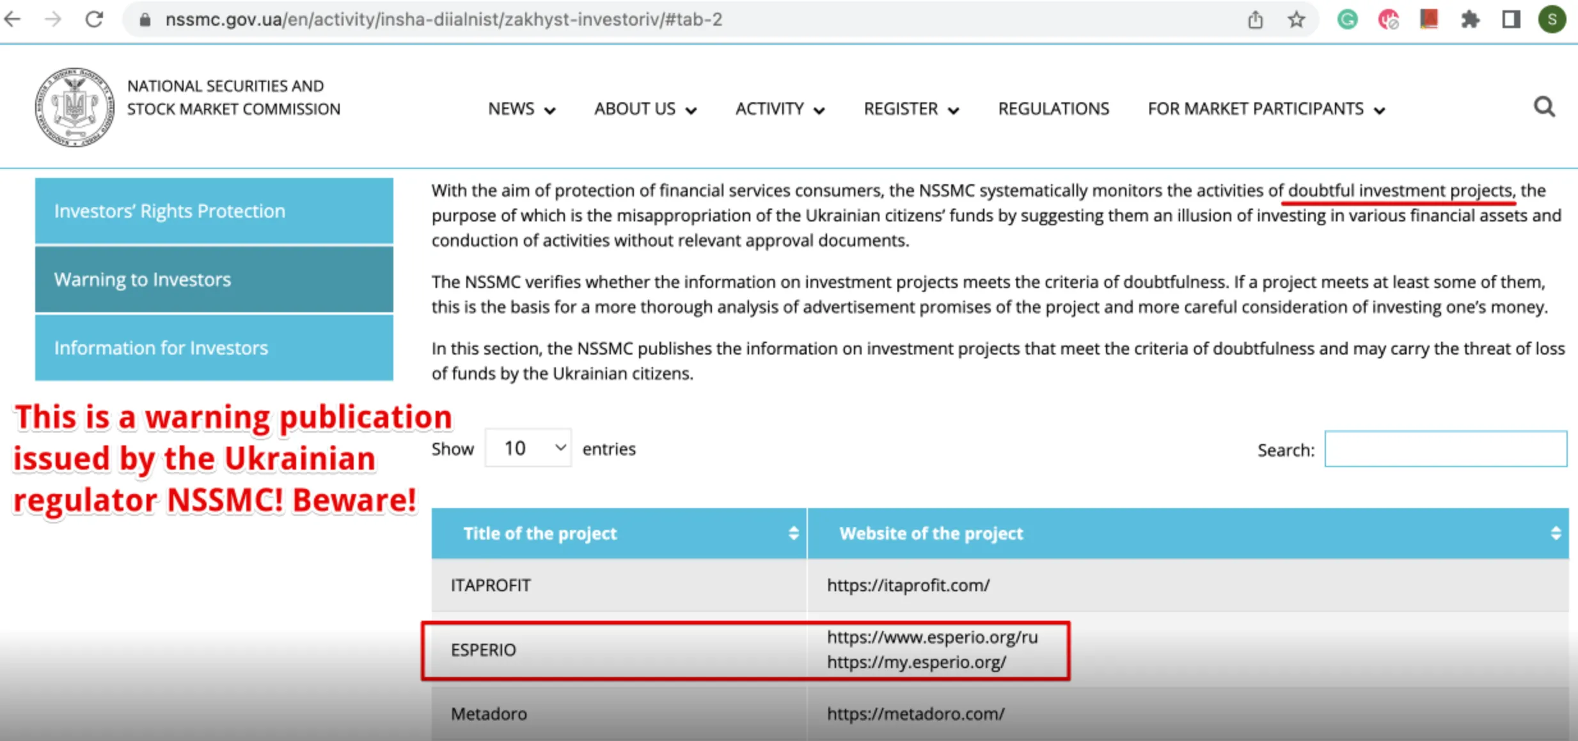Expand the NEWS menu
The height and width of the screenshot is (741, 1578).
click(521, 109)
